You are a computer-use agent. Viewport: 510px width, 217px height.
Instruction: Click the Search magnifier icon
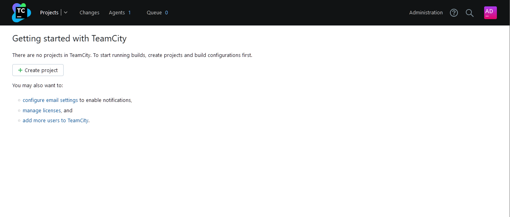click(x=469, y=13)
